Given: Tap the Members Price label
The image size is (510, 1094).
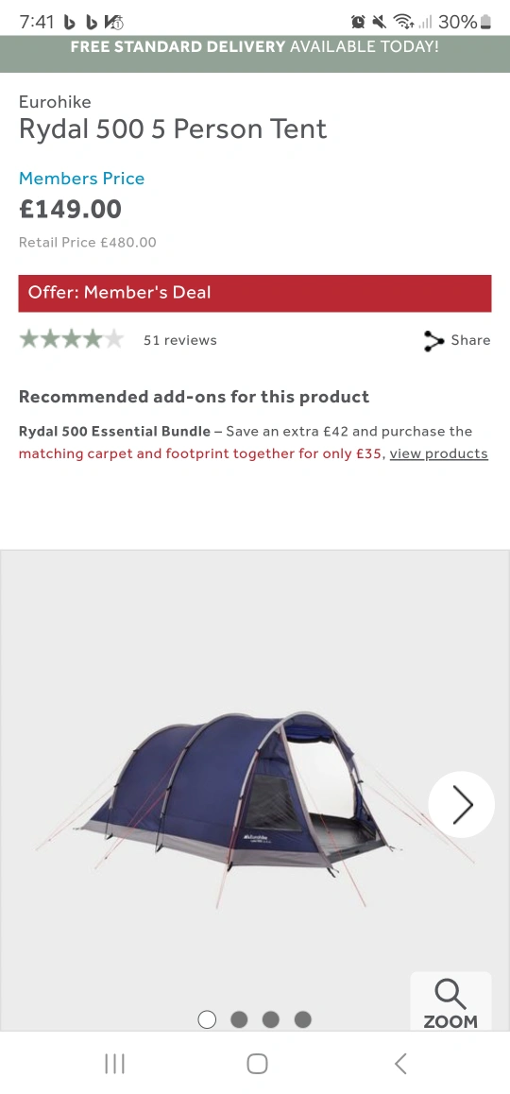Looking at the screenshot, I should click(x=81, y=179).
